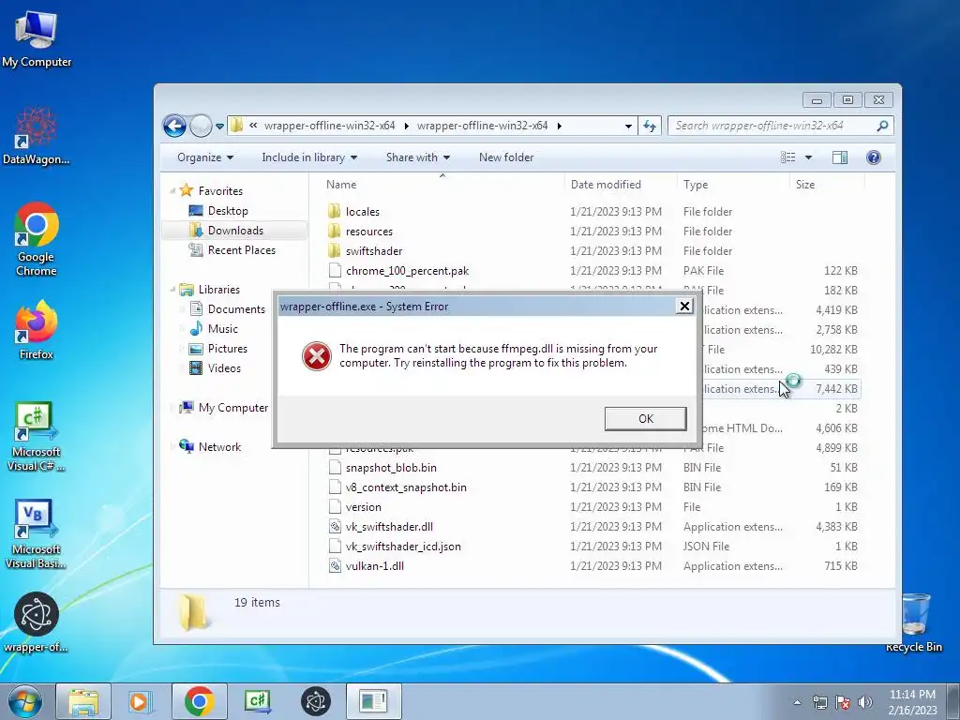This screenshot has height=720, width=960.
Task: Open Explorer help with the question mark icon
Action: click(x=873, y=157)
